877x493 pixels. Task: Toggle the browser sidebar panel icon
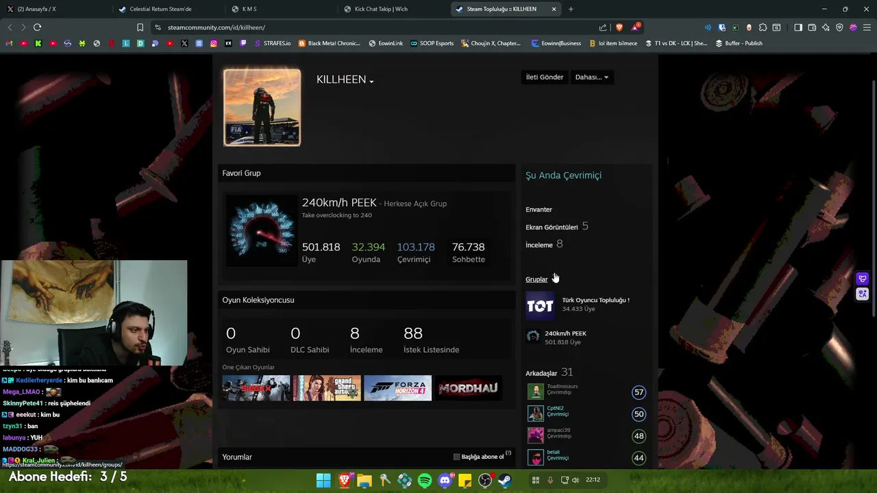tap(798, 27)
